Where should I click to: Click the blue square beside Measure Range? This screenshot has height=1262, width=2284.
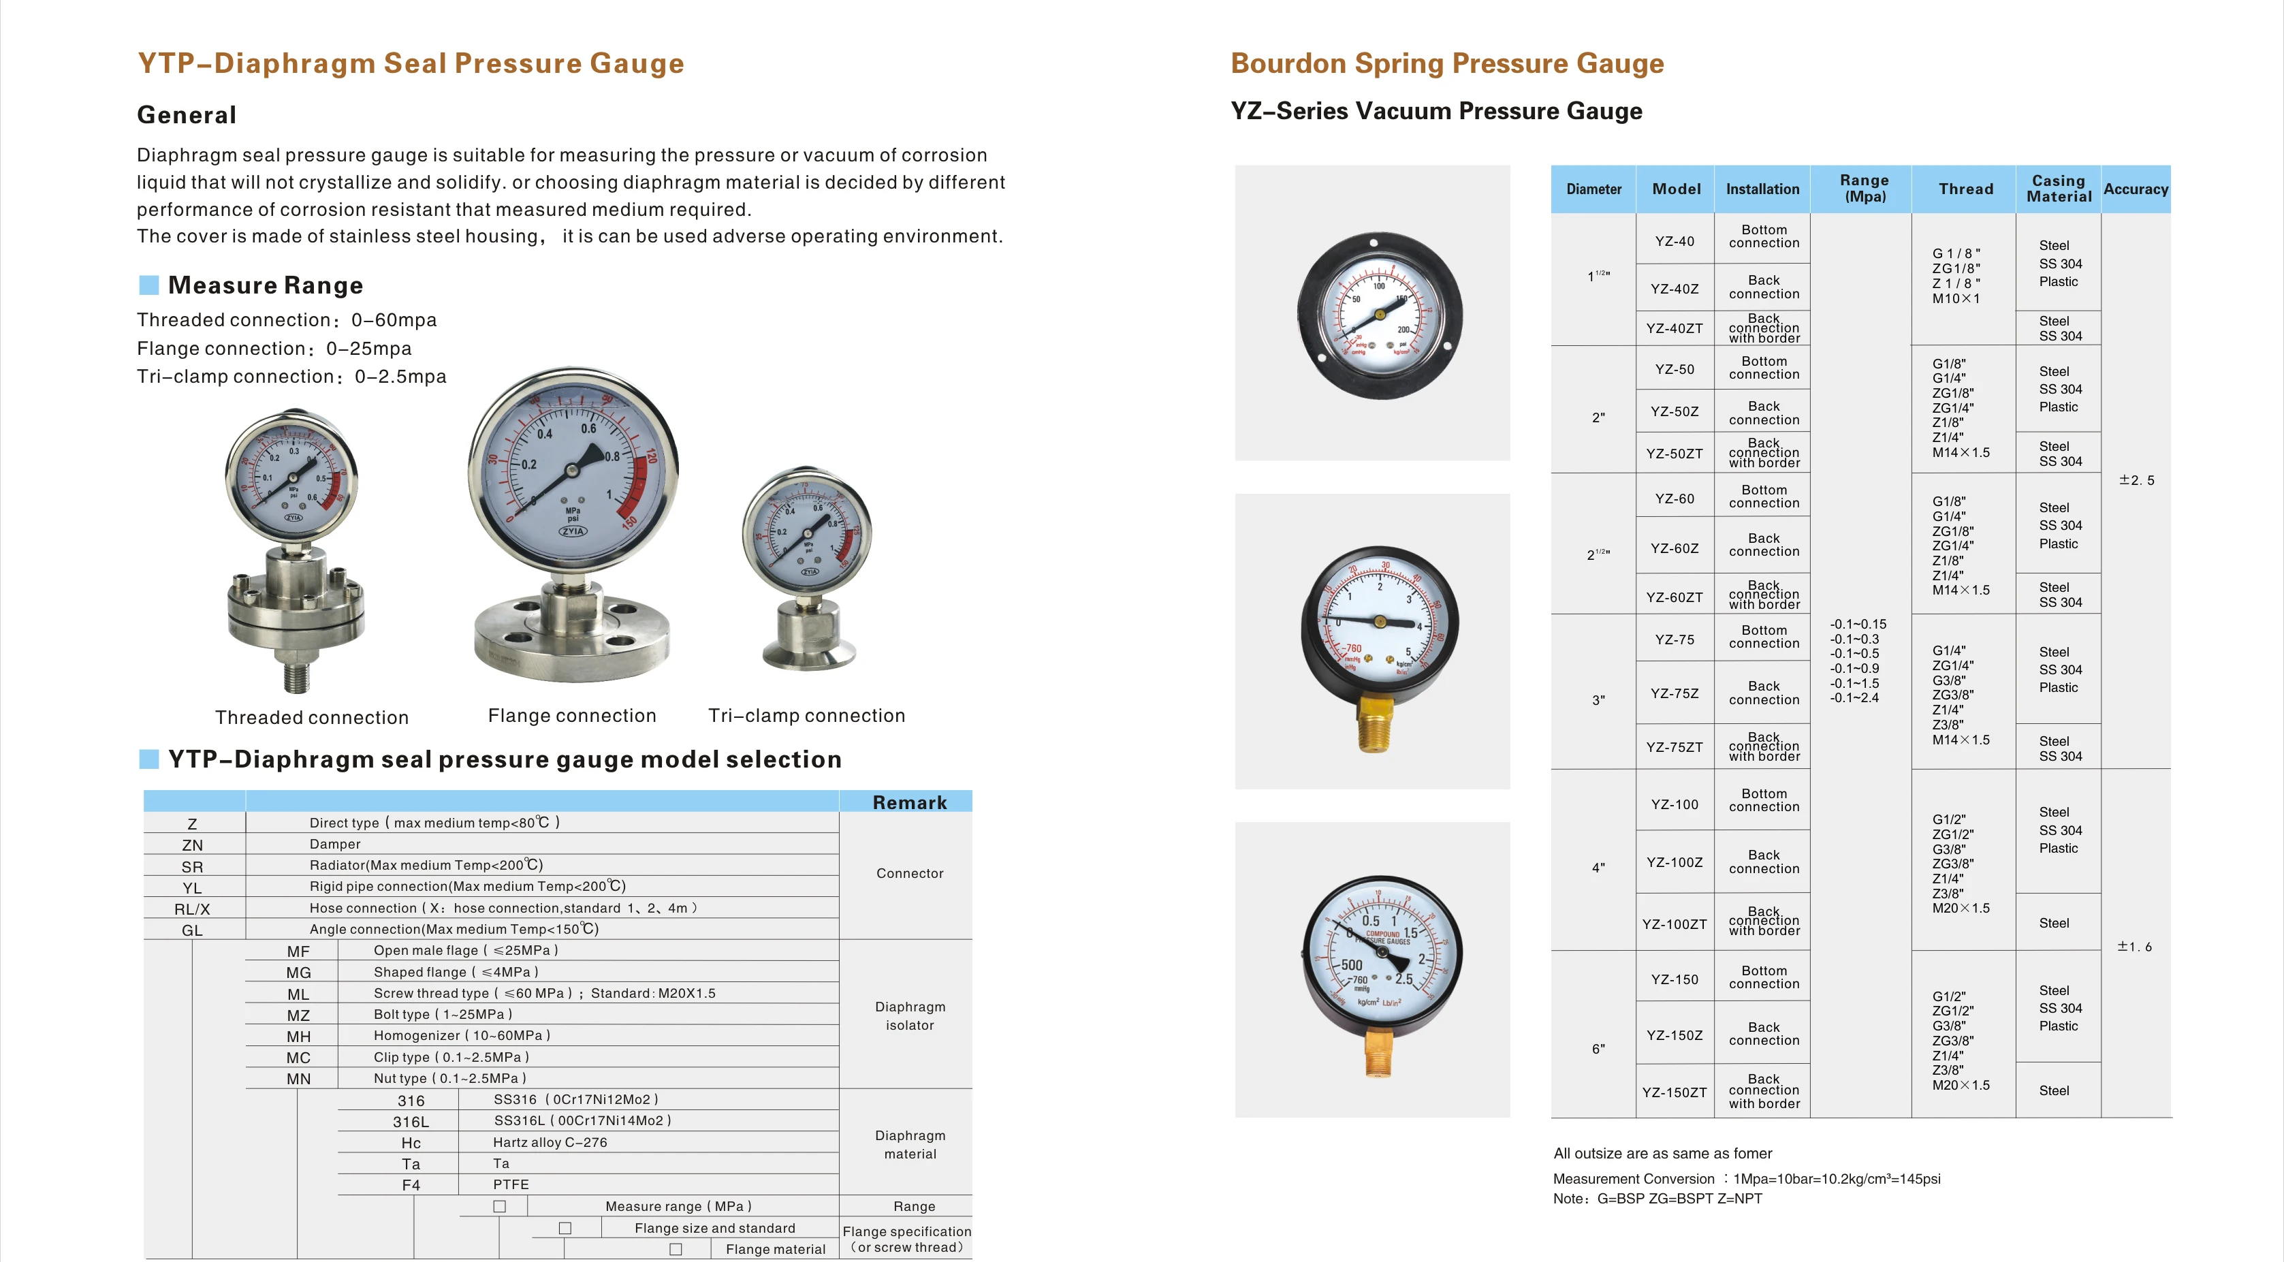tap(149, 285)
